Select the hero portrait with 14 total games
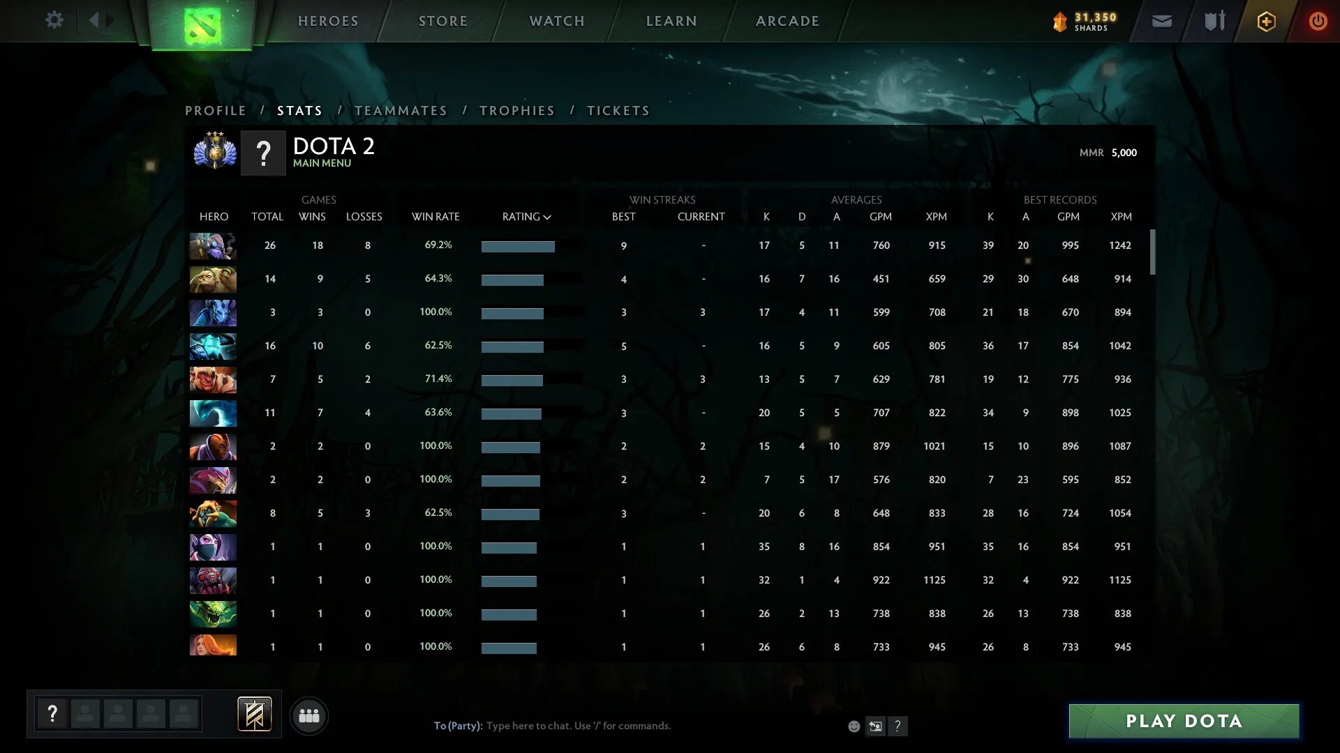 [x=213, y=279]
